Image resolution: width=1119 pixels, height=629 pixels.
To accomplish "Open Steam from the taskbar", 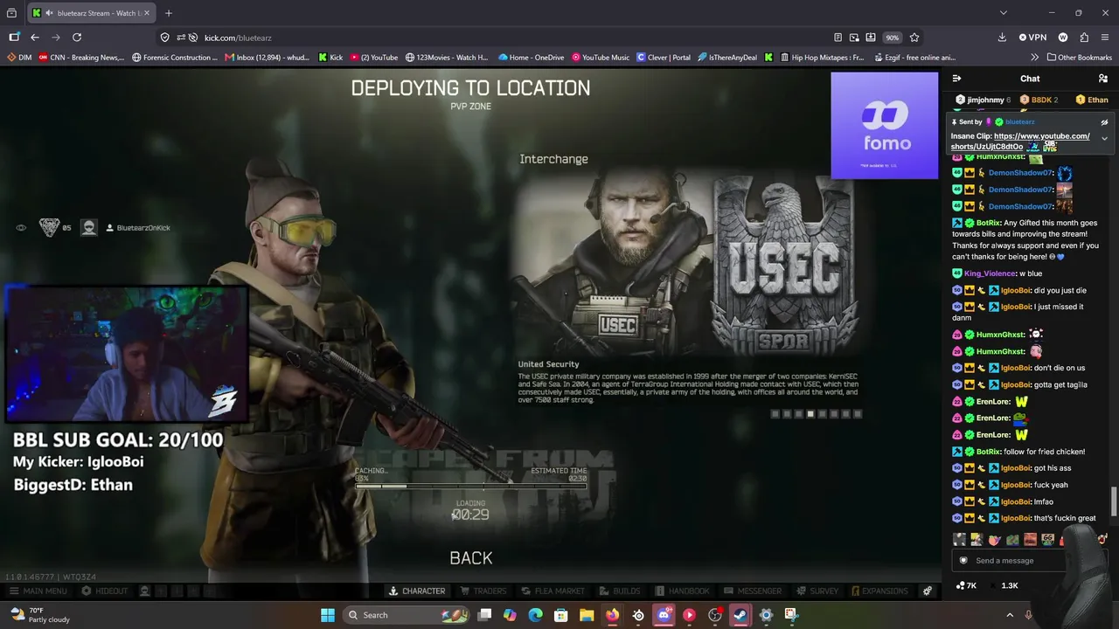I will (740, 615).
